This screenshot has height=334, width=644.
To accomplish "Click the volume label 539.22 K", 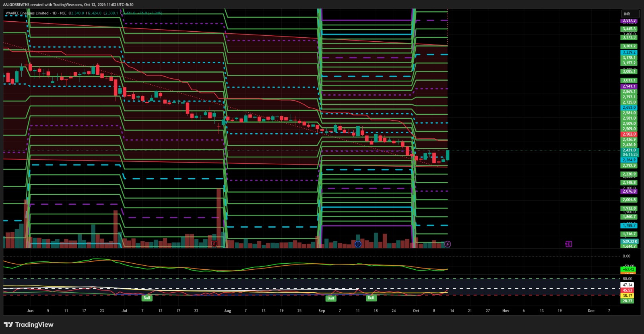I will [x=630, y=241].
